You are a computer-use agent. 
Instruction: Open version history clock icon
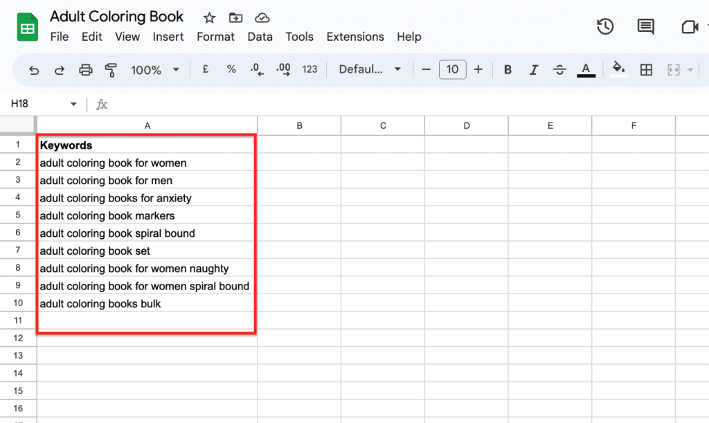point(604,26)
